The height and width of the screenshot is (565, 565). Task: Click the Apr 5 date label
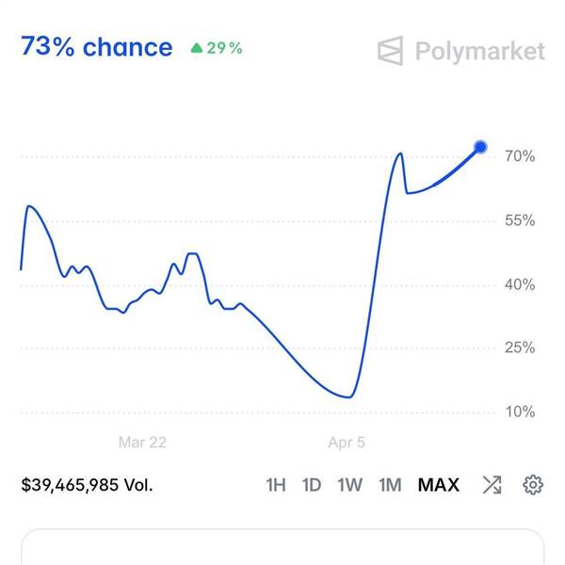point(347,442)
